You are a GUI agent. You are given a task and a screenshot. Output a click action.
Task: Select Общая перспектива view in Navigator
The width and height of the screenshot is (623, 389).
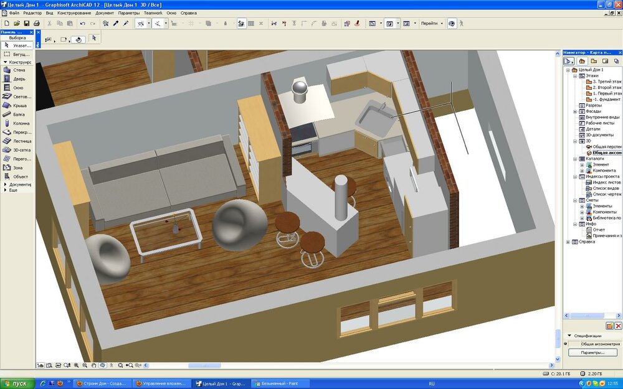607,146
